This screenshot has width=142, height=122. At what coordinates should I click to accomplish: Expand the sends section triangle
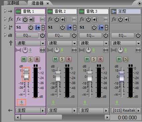pos(5,27)
